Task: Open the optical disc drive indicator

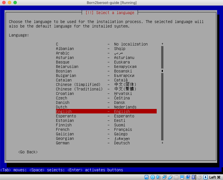Action: (x=152, y=177)
